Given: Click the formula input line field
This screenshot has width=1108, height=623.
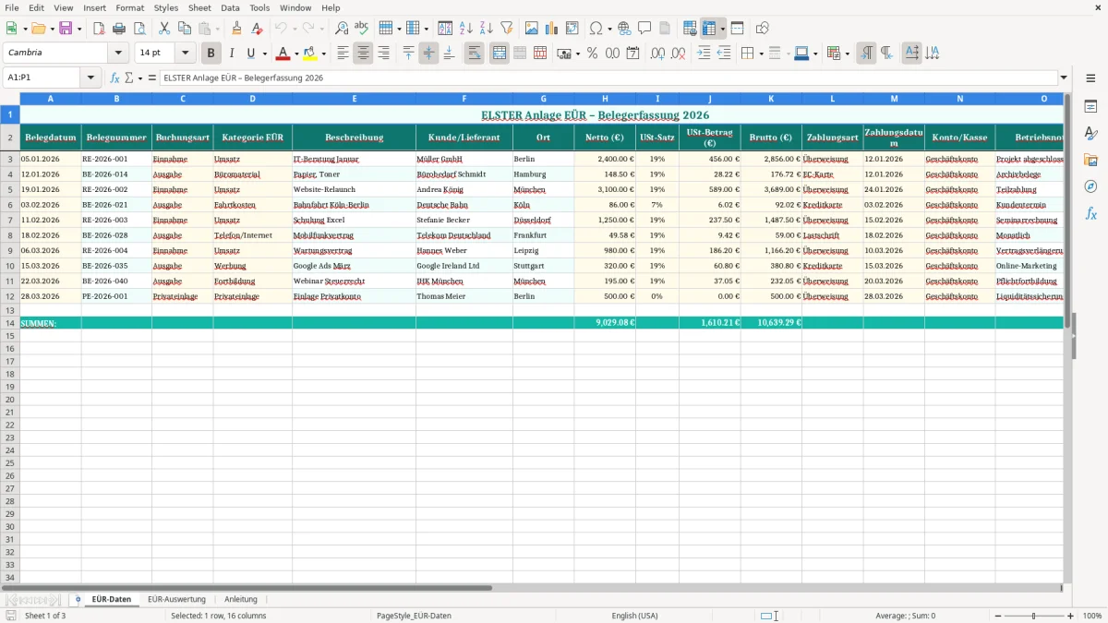Looking at the screenshot, I should click(608, 78).
